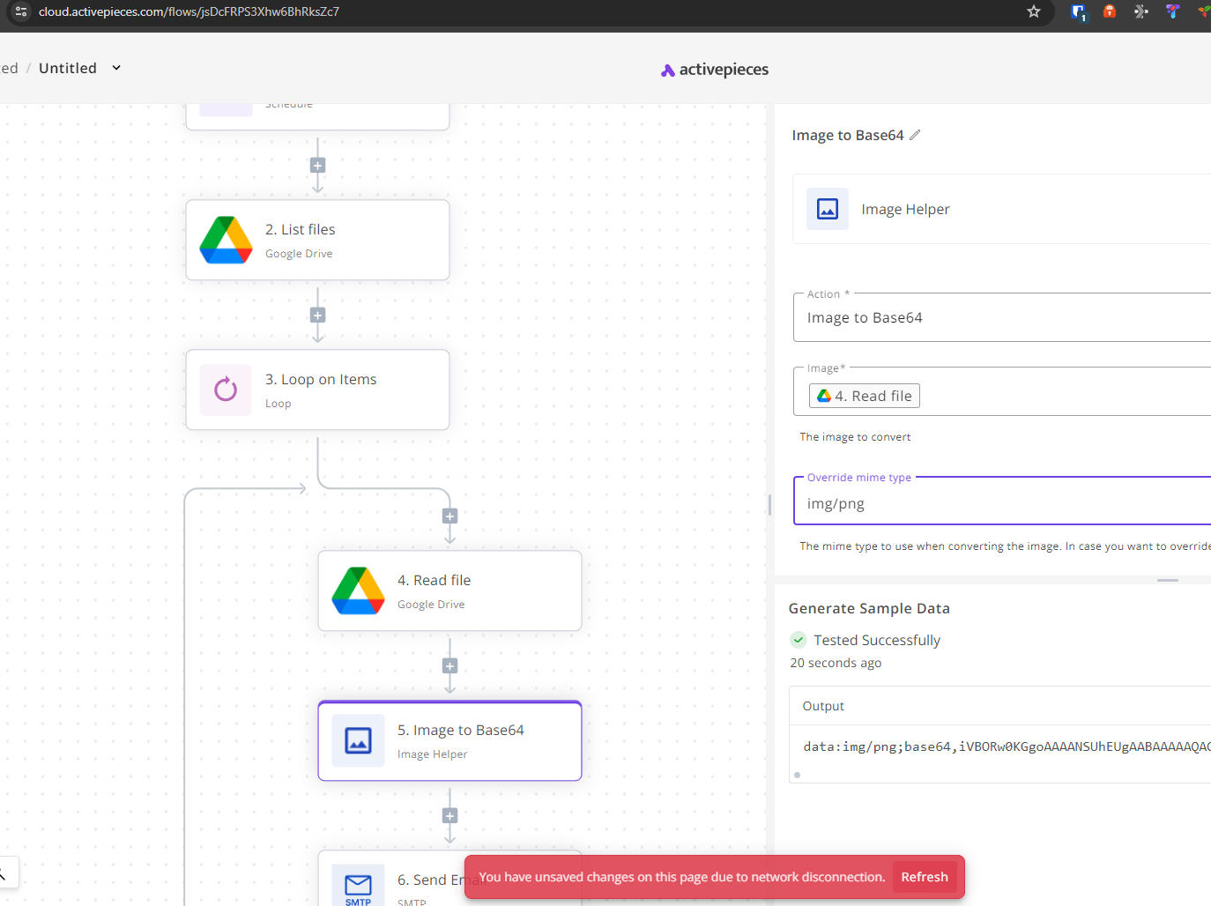1211x906 pixels.
Task: Add a step between List files and Loop
Action: pyautogui.click(x=318, y=316)
